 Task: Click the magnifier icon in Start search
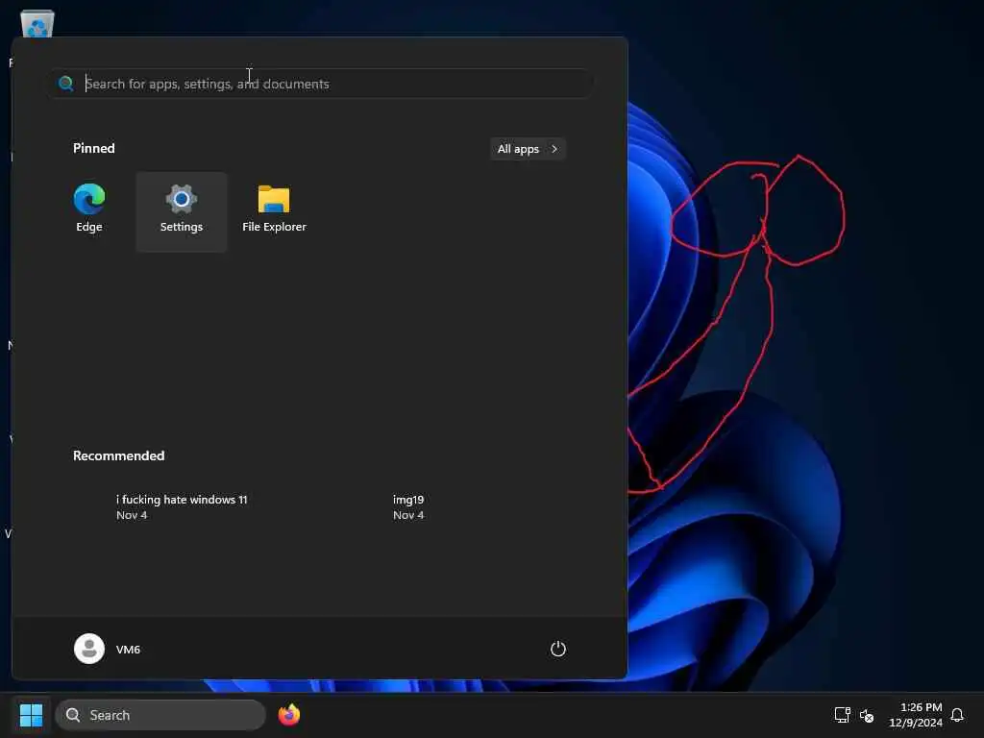(x=66, y=84)
